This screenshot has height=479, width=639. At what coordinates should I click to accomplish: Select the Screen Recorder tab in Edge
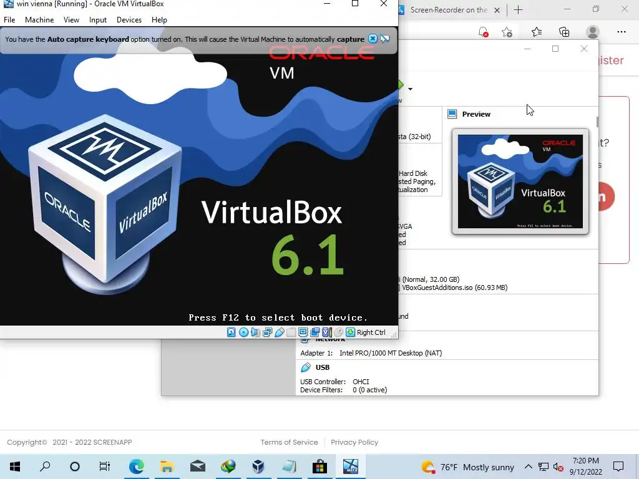click(x=448, y=10)
